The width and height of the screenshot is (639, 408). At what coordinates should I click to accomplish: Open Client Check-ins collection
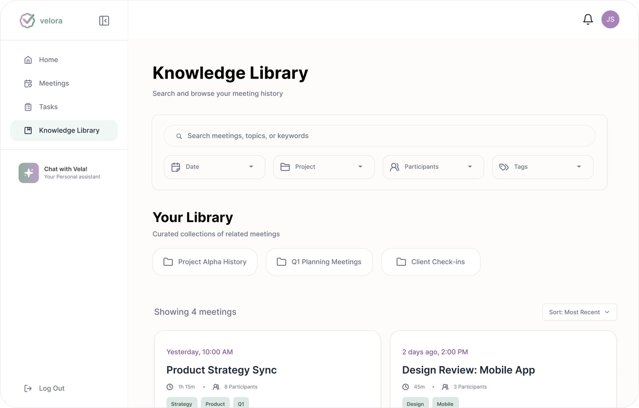431,262
